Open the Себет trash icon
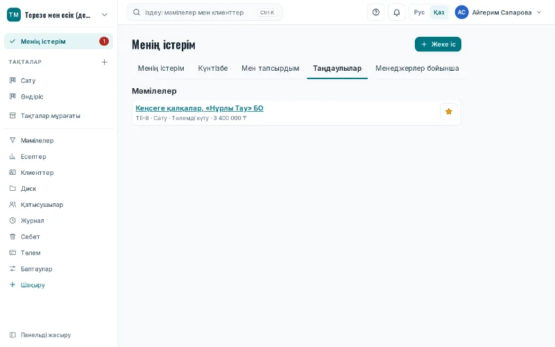This screenshot has width=555, height=347. [12, 237]
